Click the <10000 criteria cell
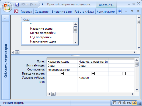 tap(93, 78)
